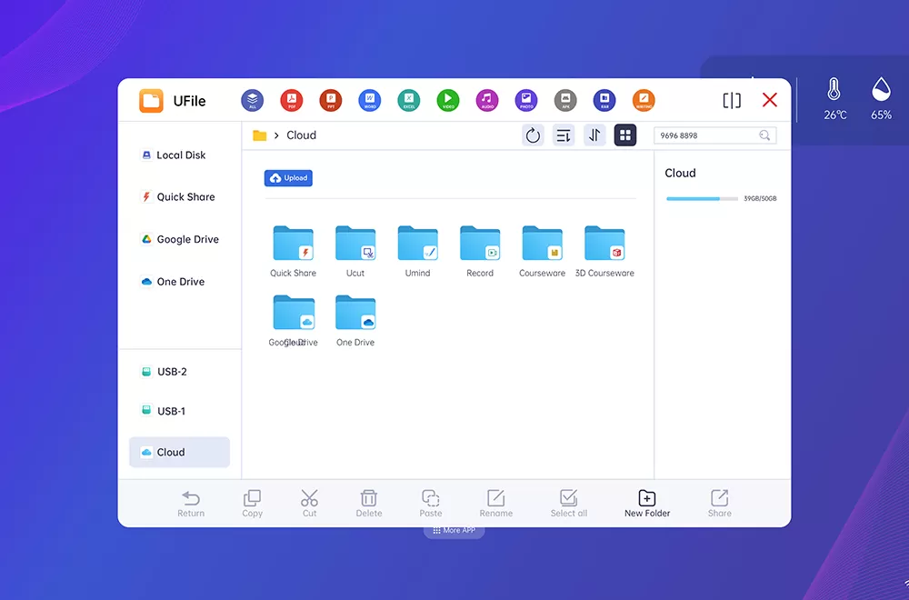Open the Courseware folder
Viewport: 909px width, 600px height.
coord(542,251)
